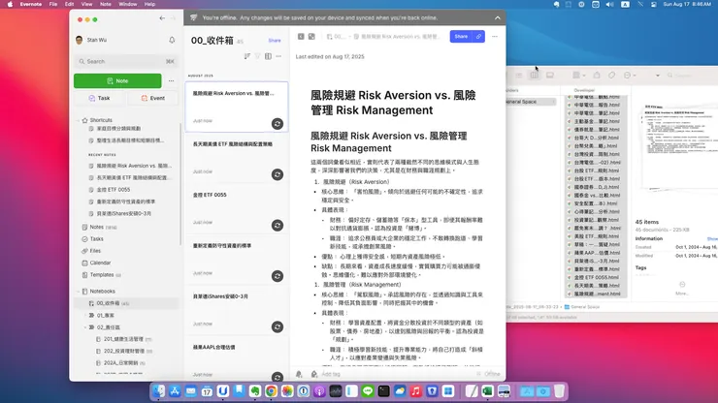The height and width of the screenshot is (403, 718).
Task: Select the 貝萊德iShares安碩0-3月 note card
Action: tap(237, 310)
